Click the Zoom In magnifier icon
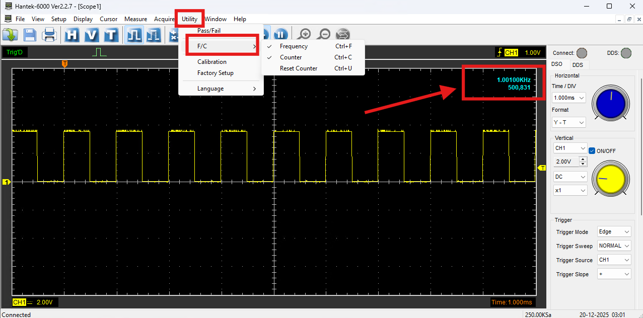The height and width of the screenshot is (318, 643). pyautogui.click(x=304, y=35)
